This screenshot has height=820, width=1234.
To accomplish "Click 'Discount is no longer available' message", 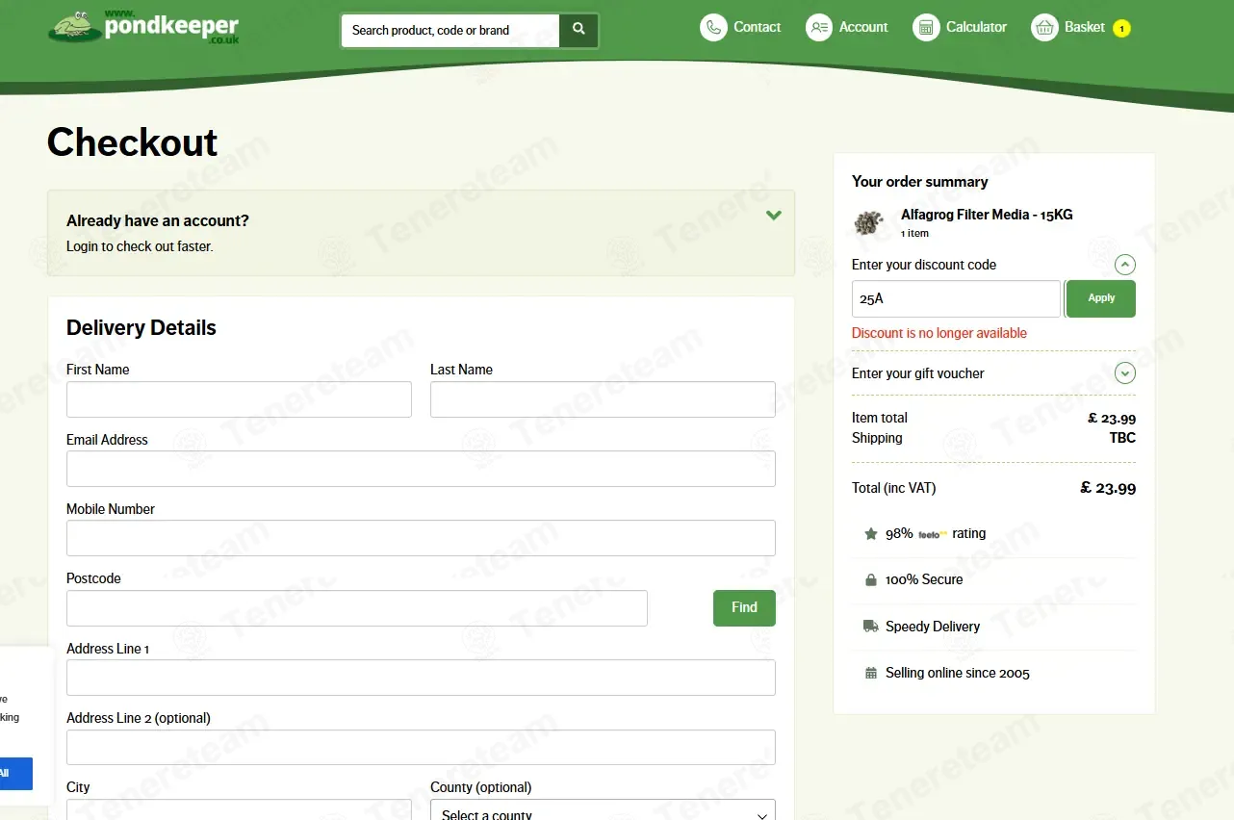I will tap(939, 333).
